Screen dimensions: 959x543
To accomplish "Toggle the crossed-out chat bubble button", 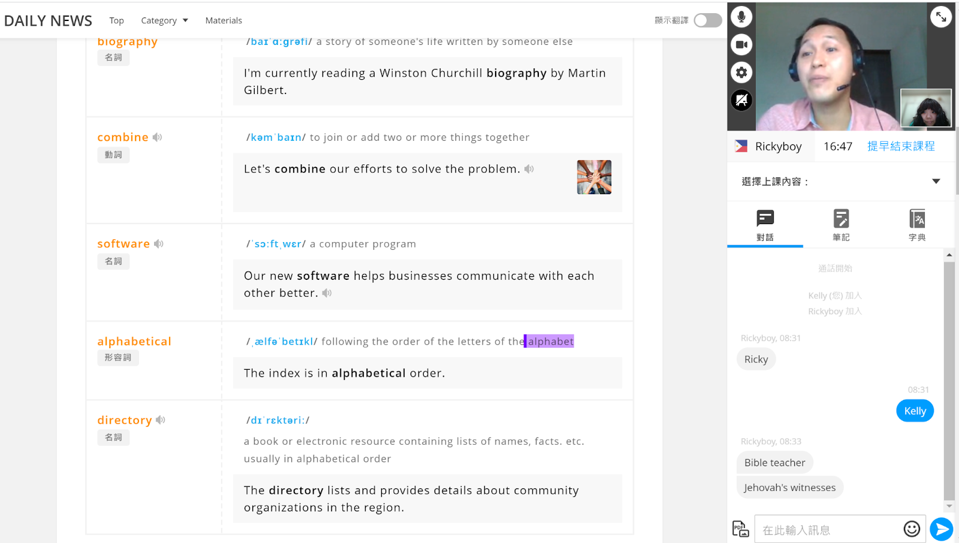I will [x=741, y=100].
